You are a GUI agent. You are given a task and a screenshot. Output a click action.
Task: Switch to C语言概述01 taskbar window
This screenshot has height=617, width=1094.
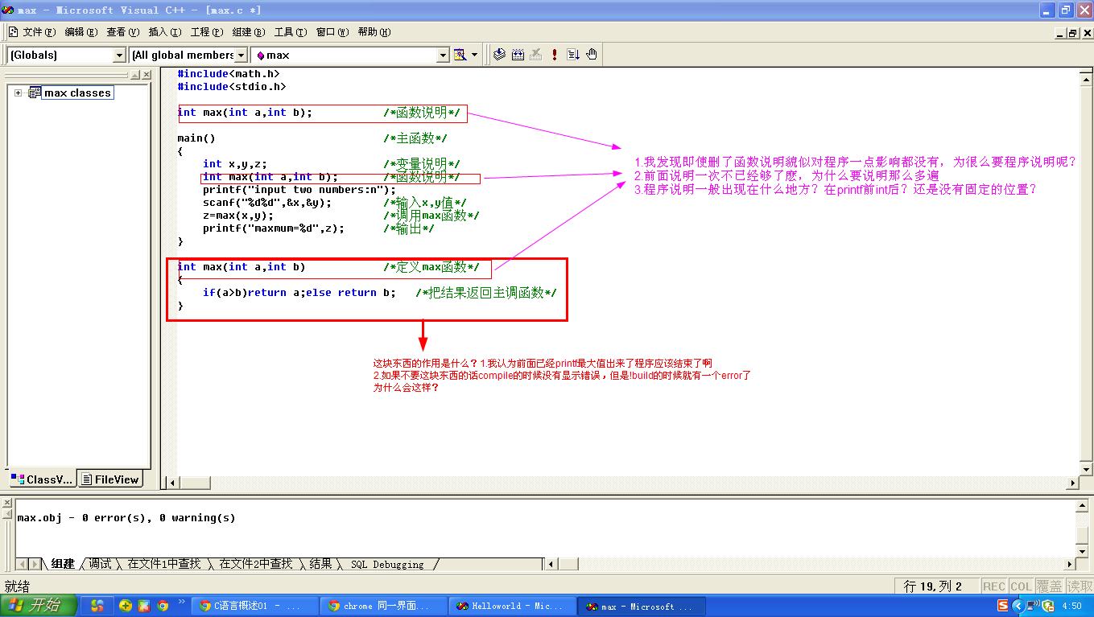pos(254,606)
